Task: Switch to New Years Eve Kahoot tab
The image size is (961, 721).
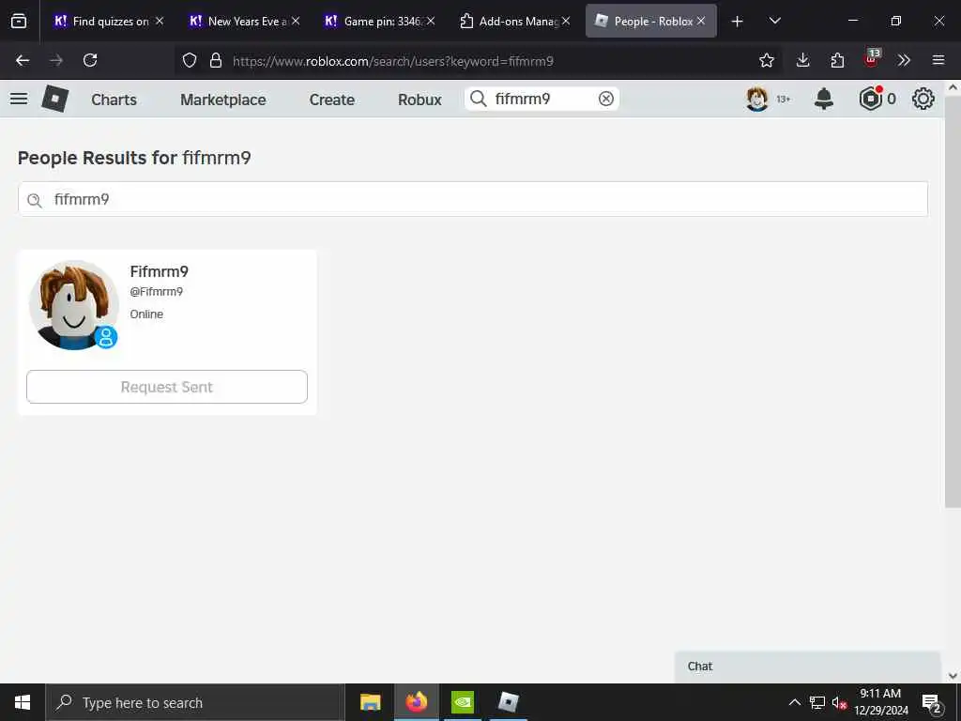Action: (x=237, y=22)
